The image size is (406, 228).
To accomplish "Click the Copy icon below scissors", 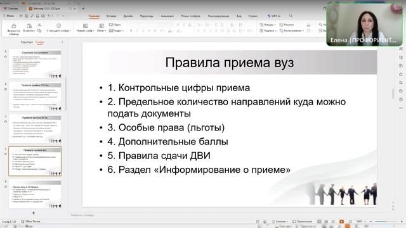I will coord(39,31).
